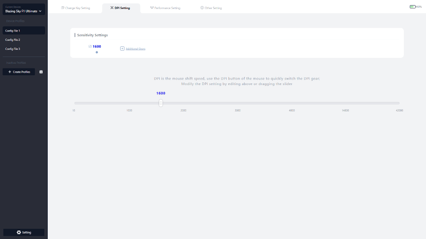Click the edit icon beside 1600 DPI

90,46
